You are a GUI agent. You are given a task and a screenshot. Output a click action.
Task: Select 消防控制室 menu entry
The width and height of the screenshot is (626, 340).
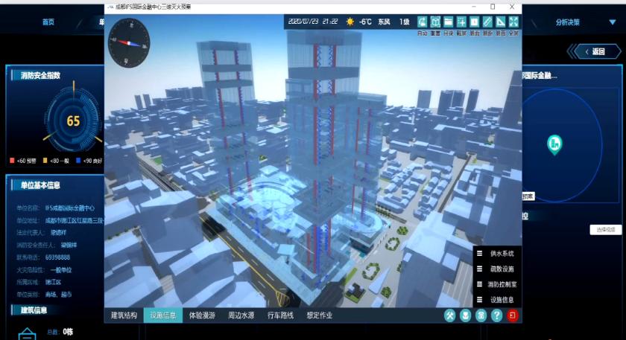pyautogui.click(x=502, y=284)
